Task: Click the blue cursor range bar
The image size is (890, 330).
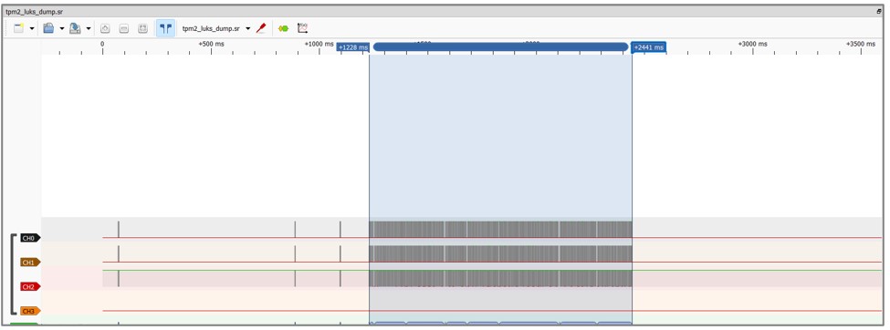Action: click(500, 47)
